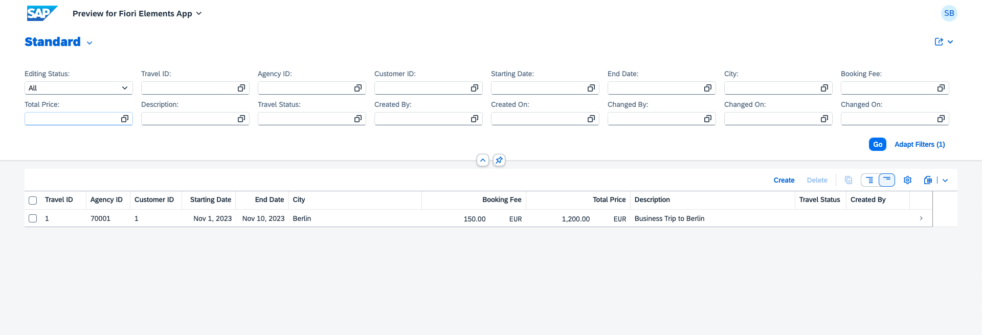
Task: Pin the filter header
Action: click(499, 161)
